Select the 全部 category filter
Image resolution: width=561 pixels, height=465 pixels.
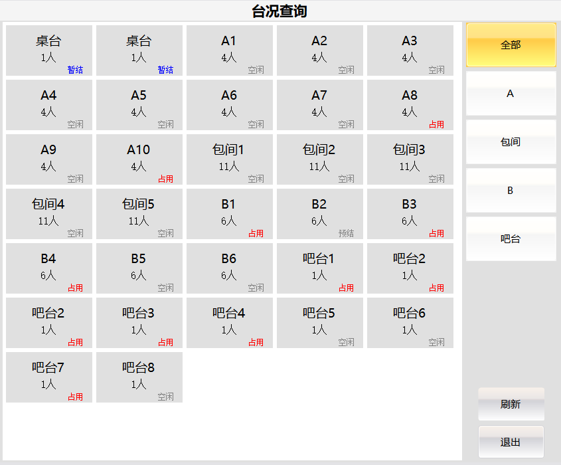click(511, 45)
